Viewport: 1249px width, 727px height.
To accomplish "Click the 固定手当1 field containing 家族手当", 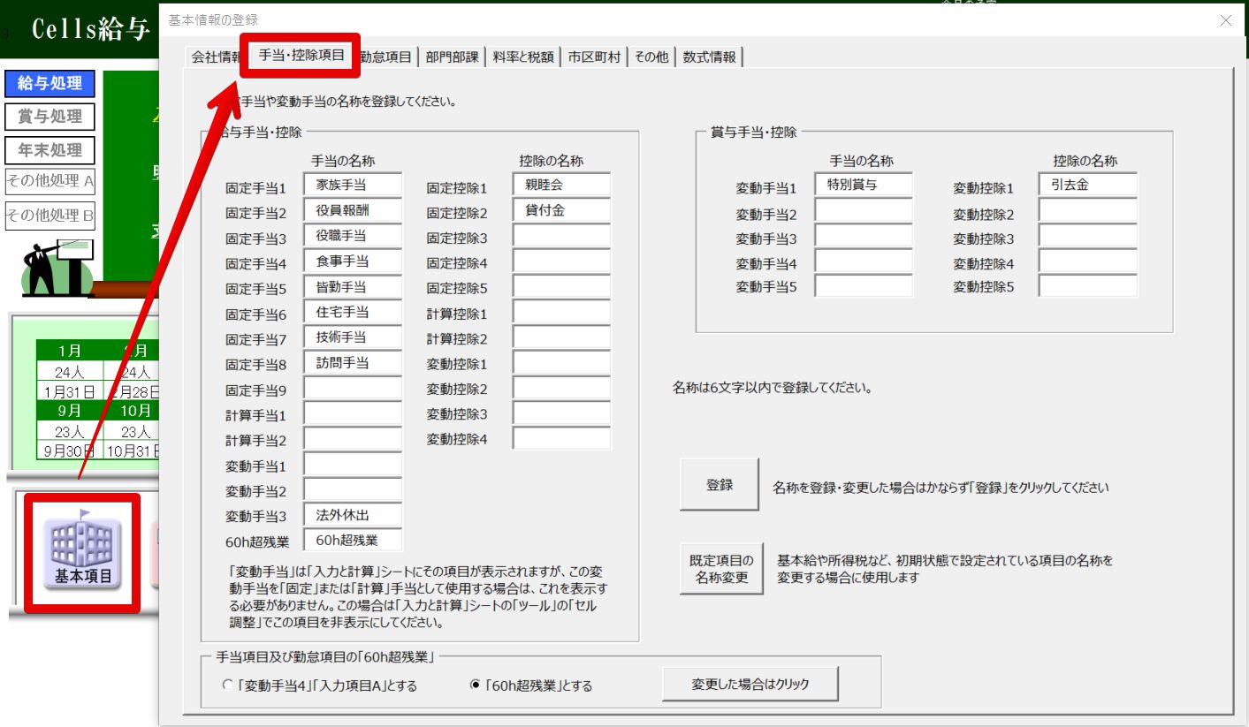I will coord(353,186).
